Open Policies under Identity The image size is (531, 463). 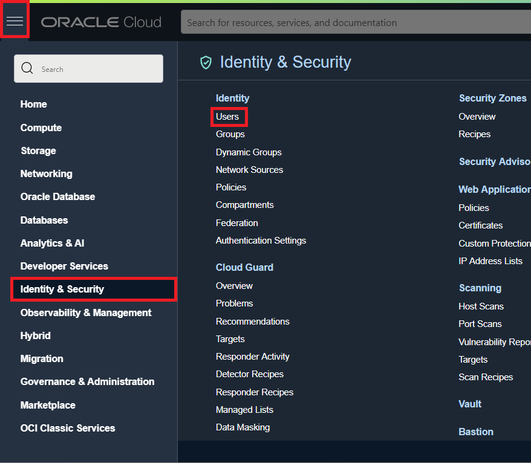pos(231,187)
